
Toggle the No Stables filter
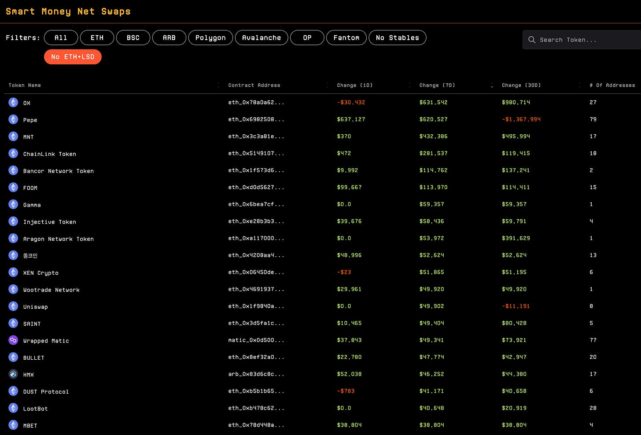(x=398, y=38)
